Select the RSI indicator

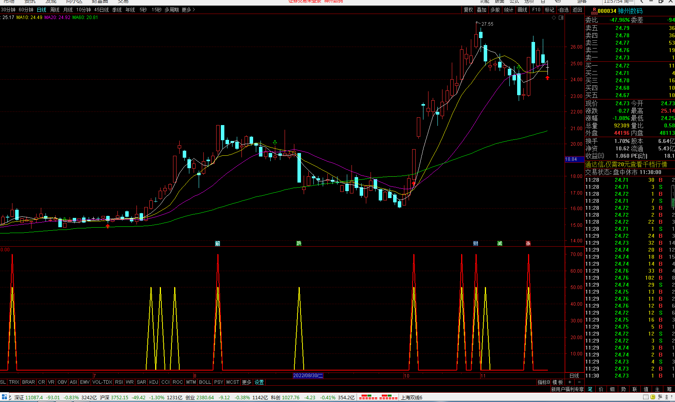point(119,382)
